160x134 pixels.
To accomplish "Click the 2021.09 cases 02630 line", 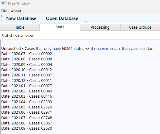I will tap(27, 128).
